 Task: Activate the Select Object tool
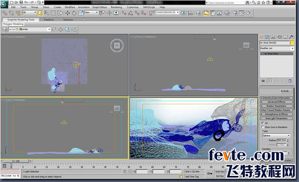[x=40, y=13]
